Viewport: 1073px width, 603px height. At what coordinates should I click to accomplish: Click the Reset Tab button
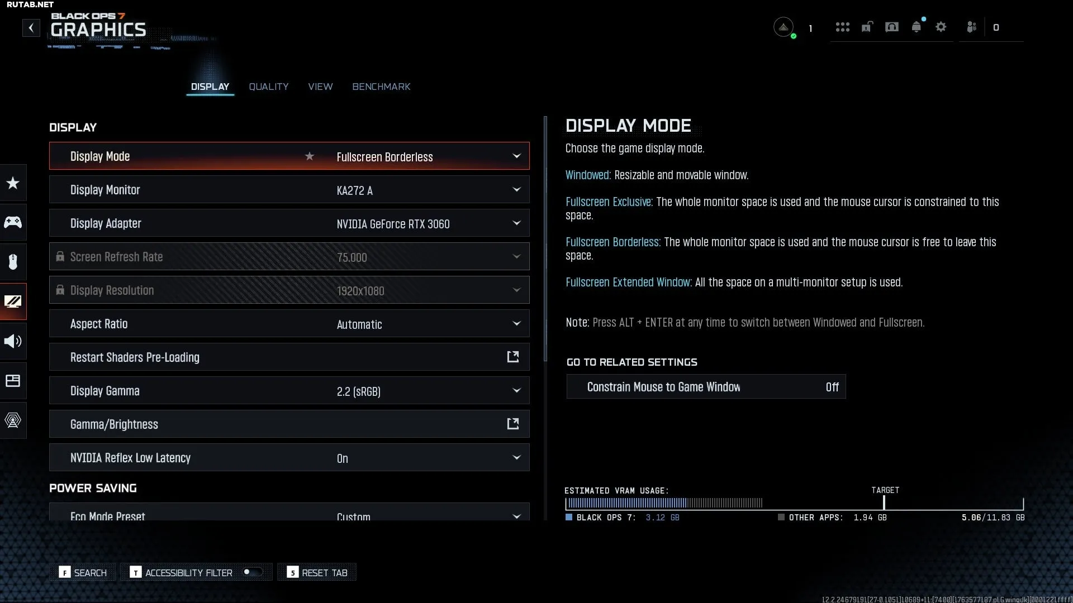tap(317, 572)
